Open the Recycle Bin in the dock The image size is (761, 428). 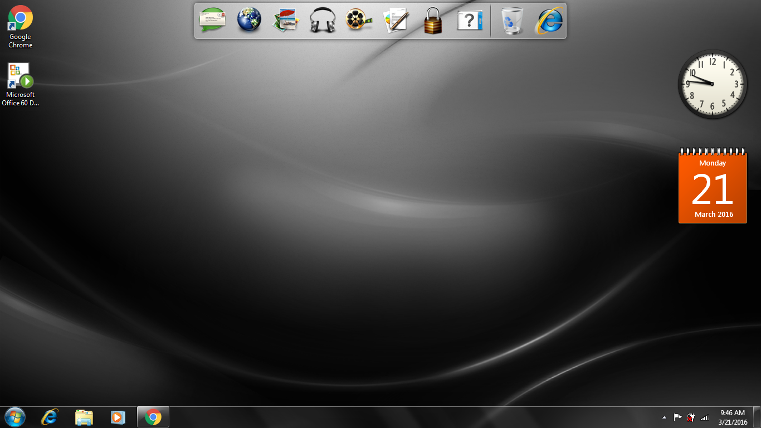tap(512, 21)
